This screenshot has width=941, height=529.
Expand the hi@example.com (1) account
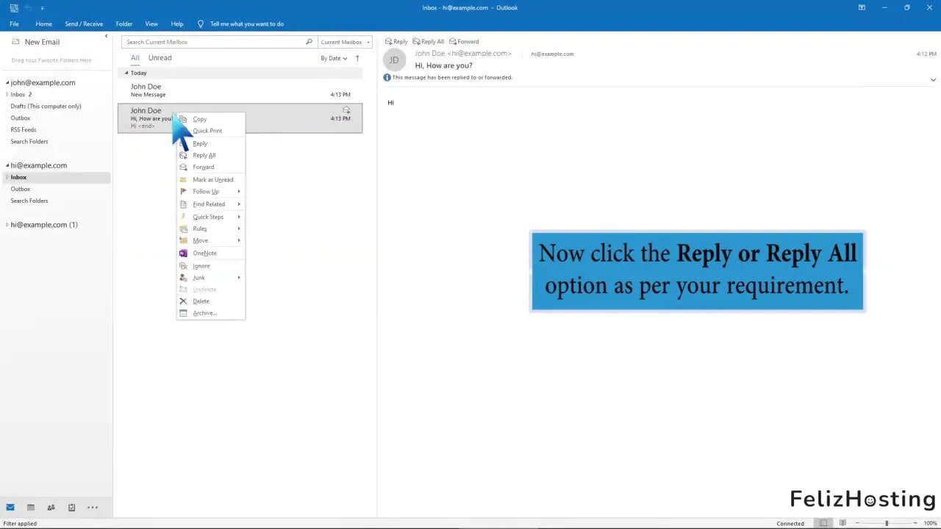(7, 225)
